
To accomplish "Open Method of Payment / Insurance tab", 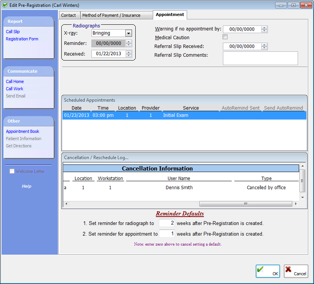I will click(x=111, y=15).
